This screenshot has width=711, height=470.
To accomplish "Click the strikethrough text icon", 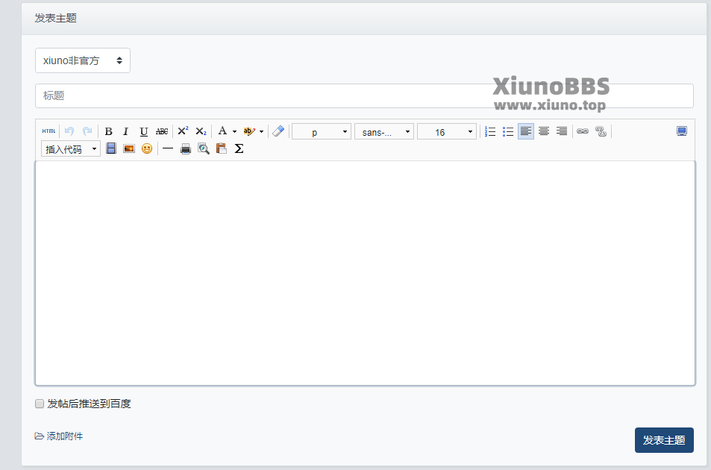I will point(162,131).
